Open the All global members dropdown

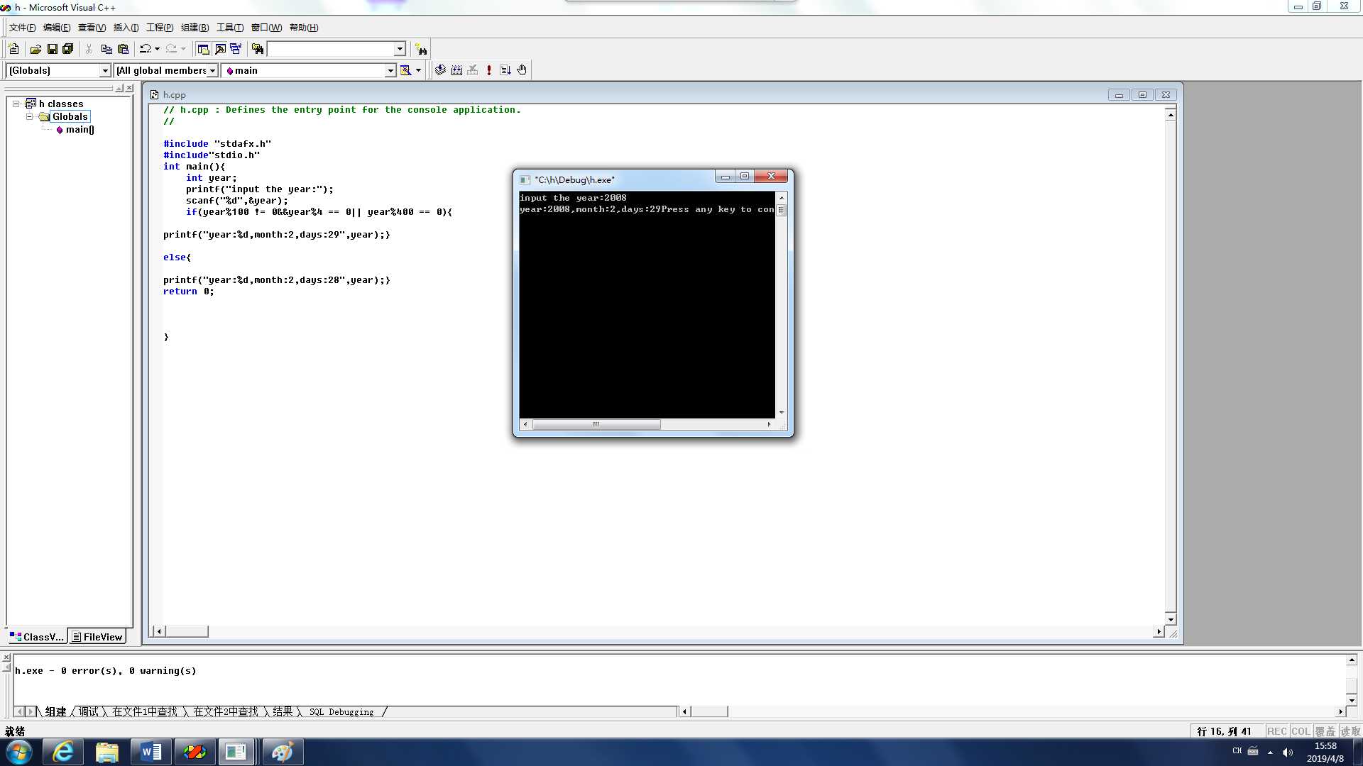212,70
